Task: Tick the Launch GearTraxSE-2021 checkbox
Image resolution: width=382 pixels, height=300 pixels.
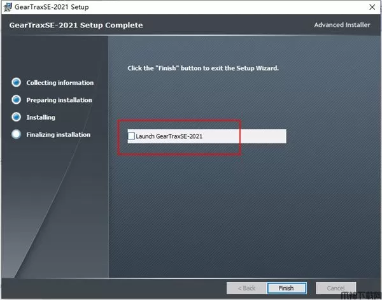Action: 131,136
